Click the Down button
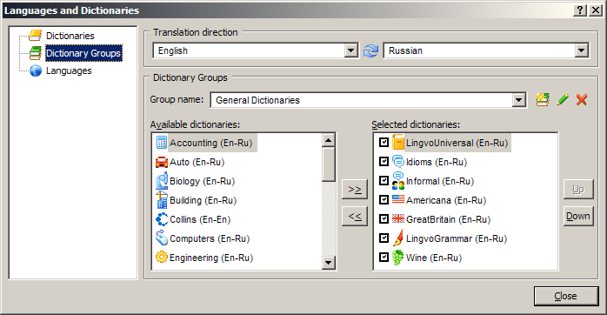This screenshot has height=315, width=607. pos(578,216)
